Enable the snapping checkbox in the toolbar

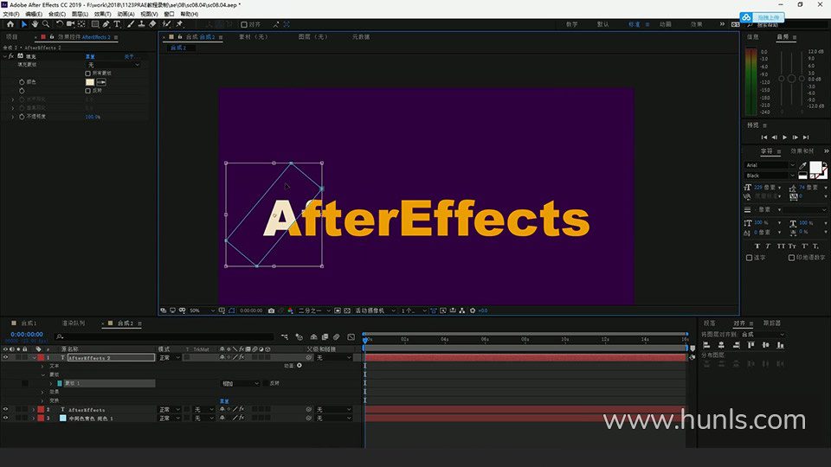click(244, 24)
